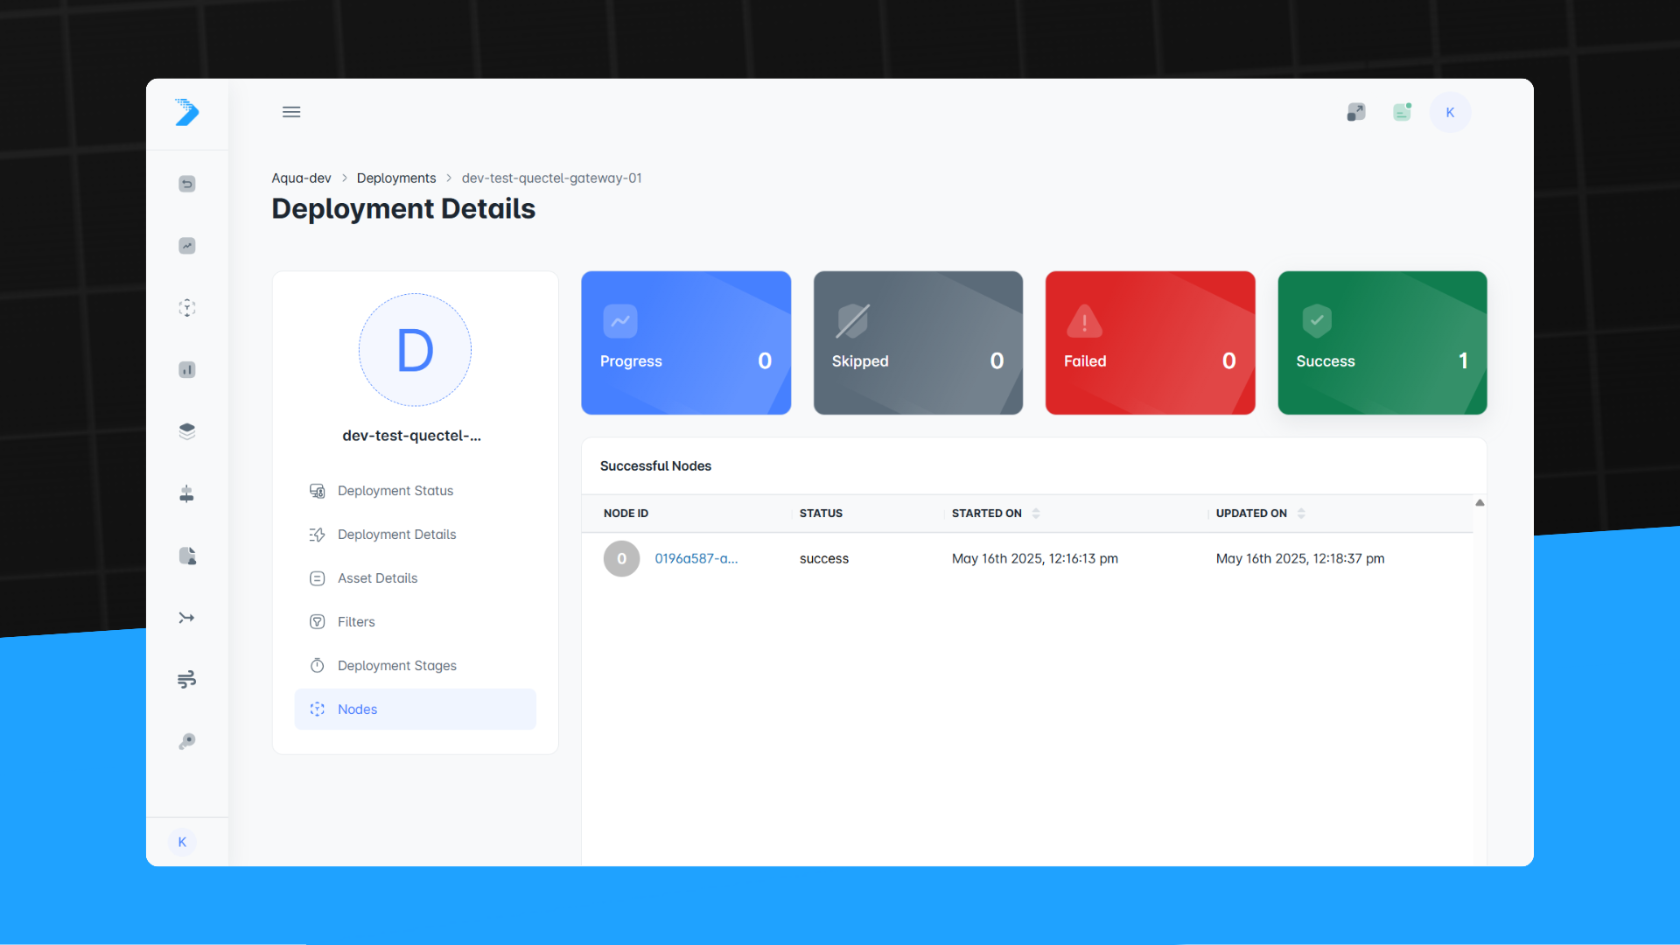Screen dimensions: 1680x945
Task: Click the wind flow sidebar icon
Action: pos(186,679)
